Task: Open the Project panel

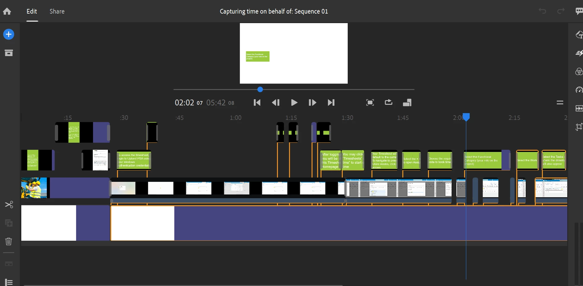Action: 9,53
